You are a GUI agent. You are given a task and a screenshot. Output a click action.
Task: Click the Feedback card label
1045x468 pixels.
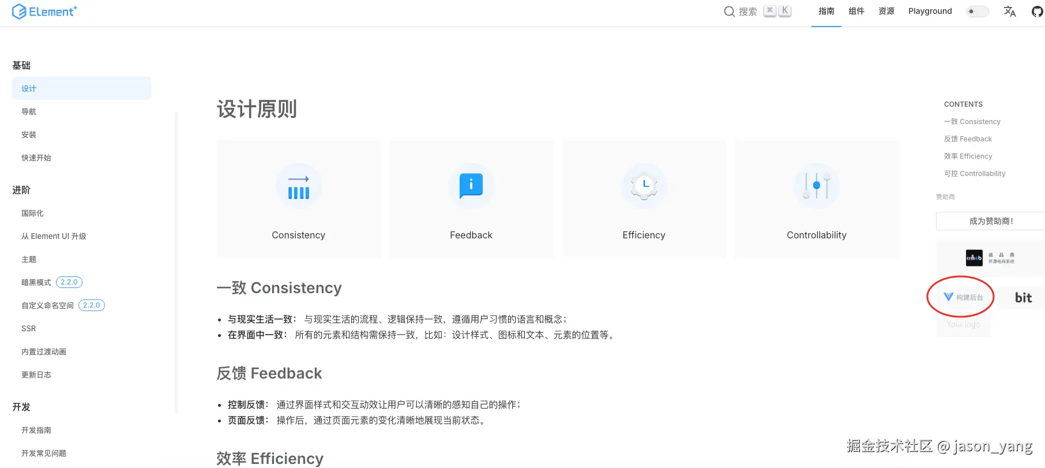(x=471, y=235)
